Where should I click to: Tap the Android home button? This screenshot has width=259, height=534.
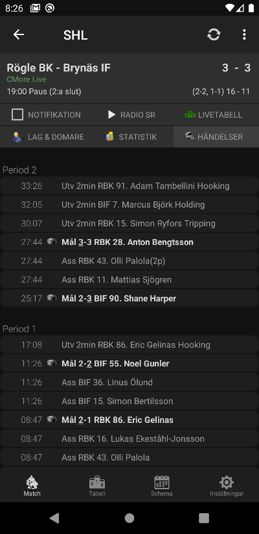point(129,518)
